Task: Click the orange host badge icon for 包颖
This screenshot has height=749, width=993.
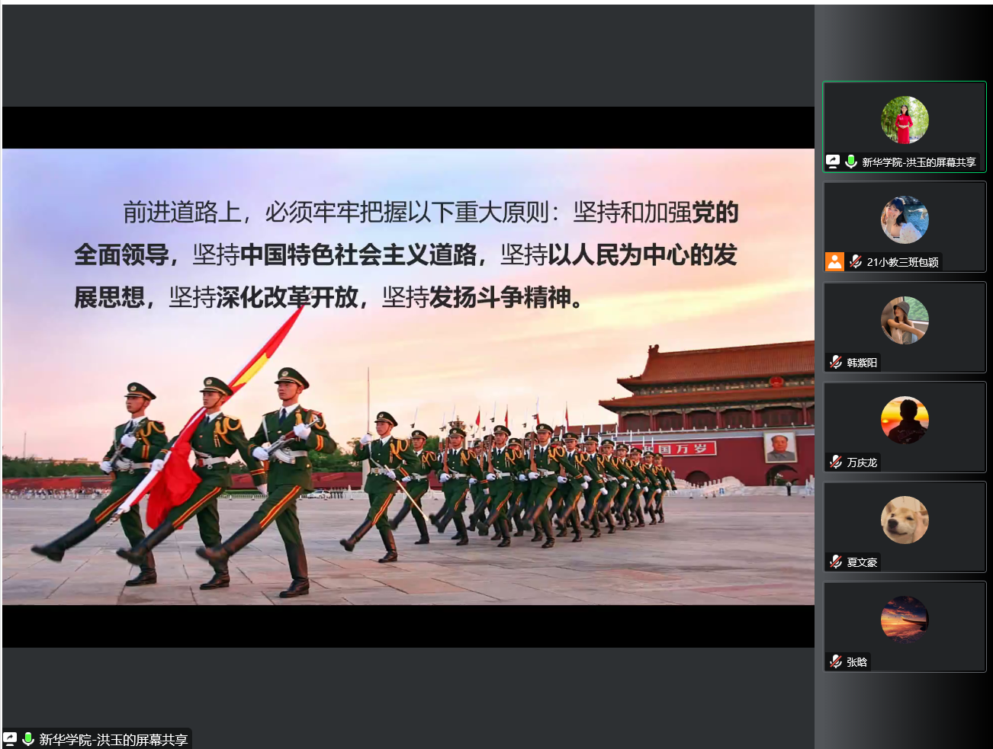Action: point(834,261)
